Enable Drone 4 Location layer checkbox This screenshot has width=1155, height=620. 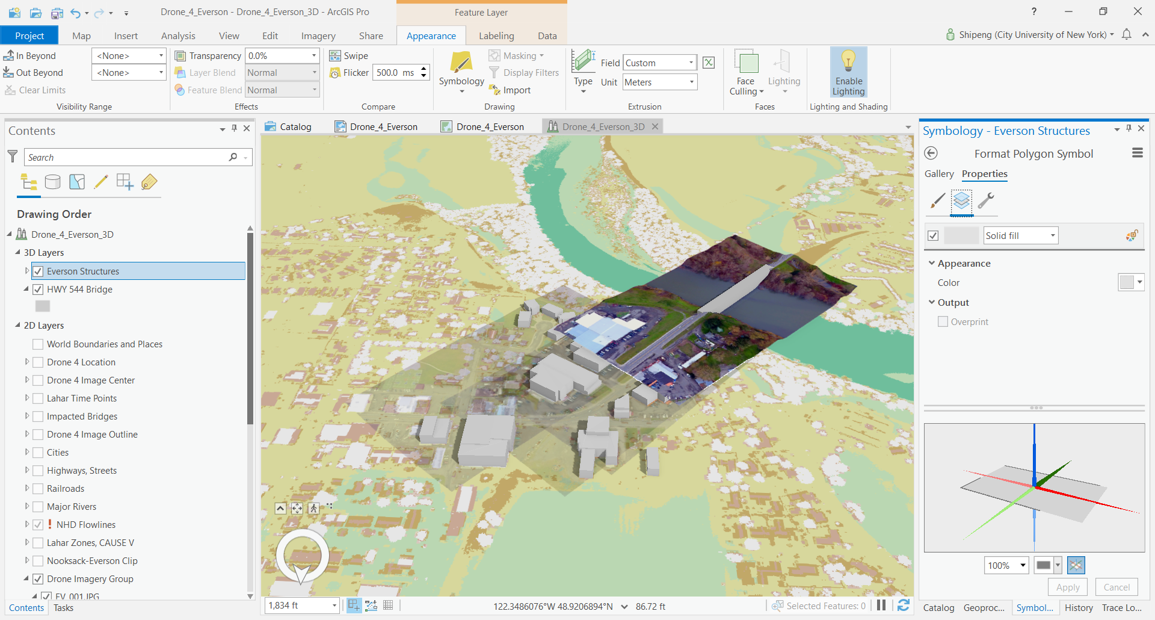38,362
